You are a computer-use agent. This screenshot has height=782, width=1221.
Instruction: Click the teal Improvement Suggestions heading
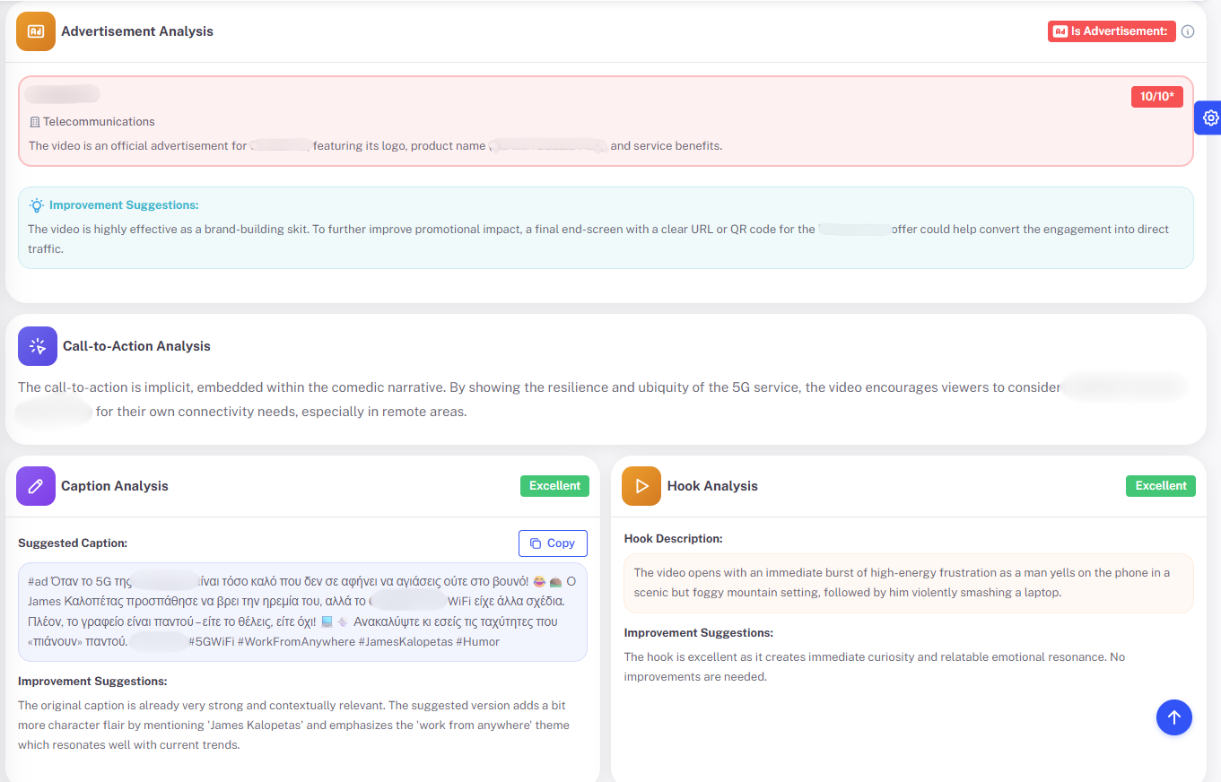click(x=124, y=205)
